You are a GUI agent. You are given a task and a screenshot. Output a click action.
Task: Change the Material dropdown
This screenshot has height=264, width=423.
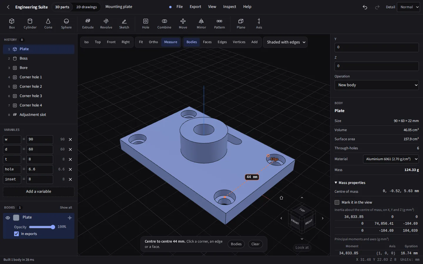click(391, 159)
